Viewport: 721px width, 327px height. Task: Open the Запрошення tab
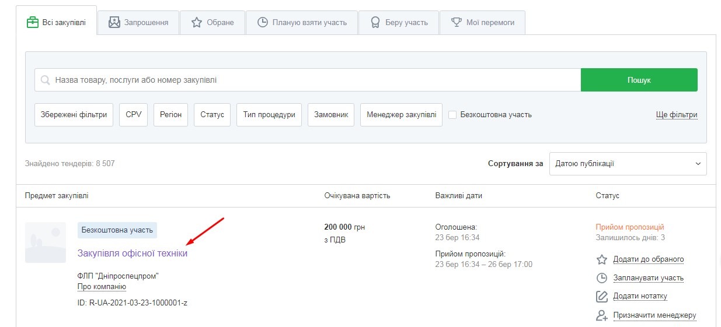pyautogui.click(x=138, y=23)
